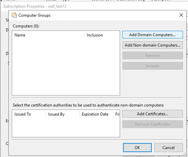The width and height of the screenshot is (188, 157).
Task: Dismiss dialog with Cancel button
Action: [x=168, y=148]
